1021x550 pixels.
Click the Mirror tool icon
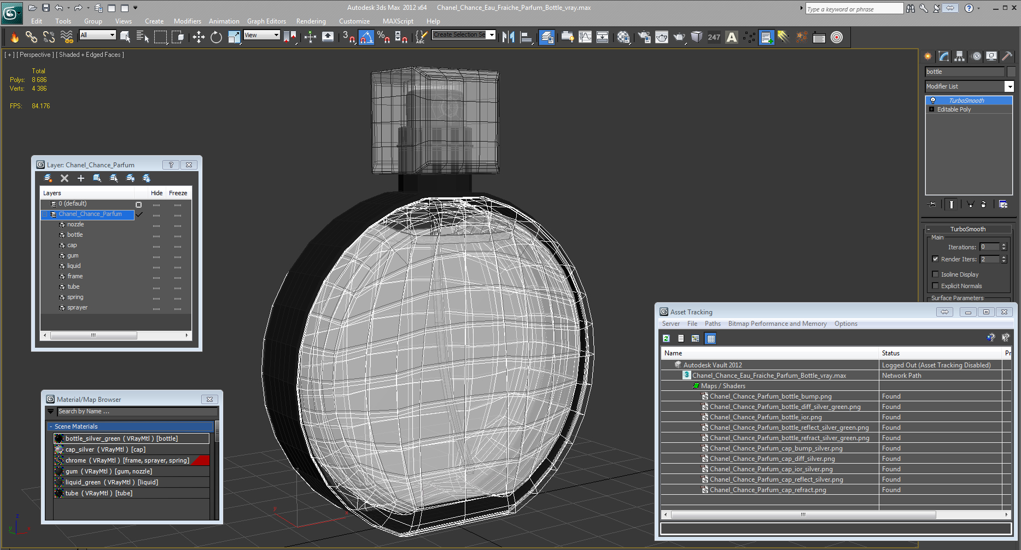tap(508, 37)
